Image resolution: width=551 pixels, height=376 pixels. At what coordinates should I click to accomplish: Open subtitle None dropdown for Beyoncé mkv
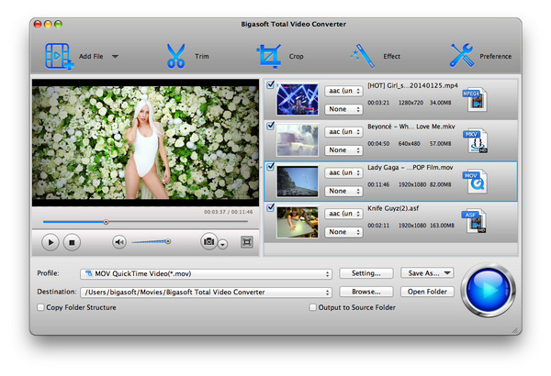point(343,149)
